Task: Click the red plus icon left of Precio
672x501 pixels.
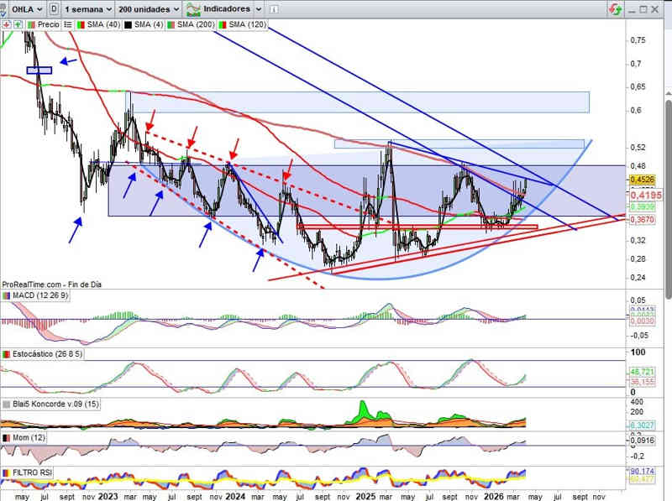Action: [x=6, y=24]
